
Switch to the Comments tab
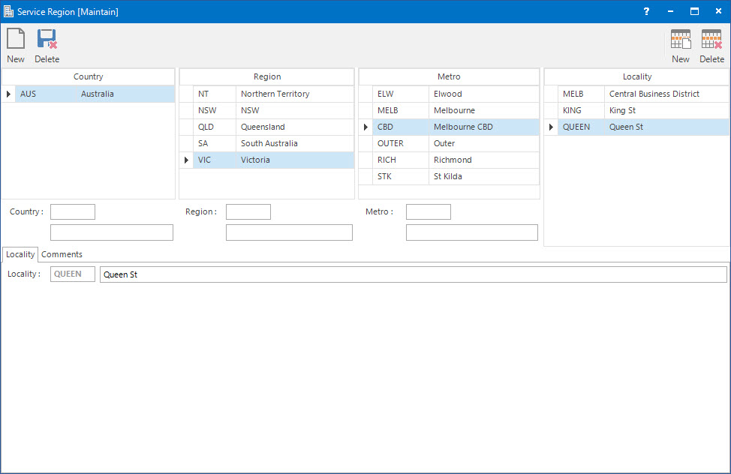pyautogui.click(x=62, y=254)
